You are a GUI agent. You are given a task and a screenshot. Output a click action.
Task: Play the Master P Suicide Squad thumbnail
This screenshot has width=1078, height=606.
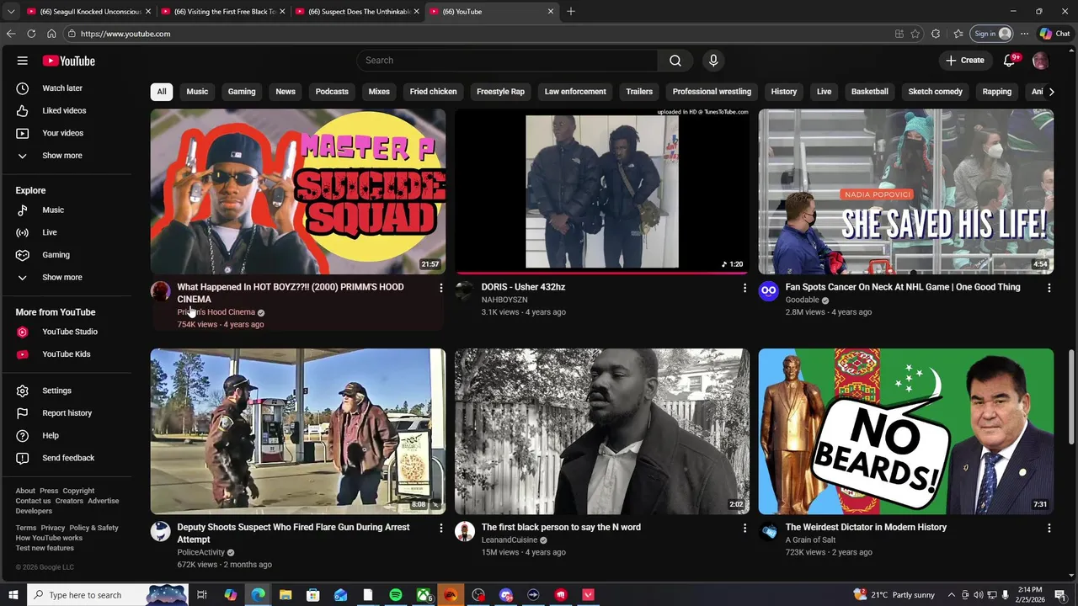[x=298, y=191]
